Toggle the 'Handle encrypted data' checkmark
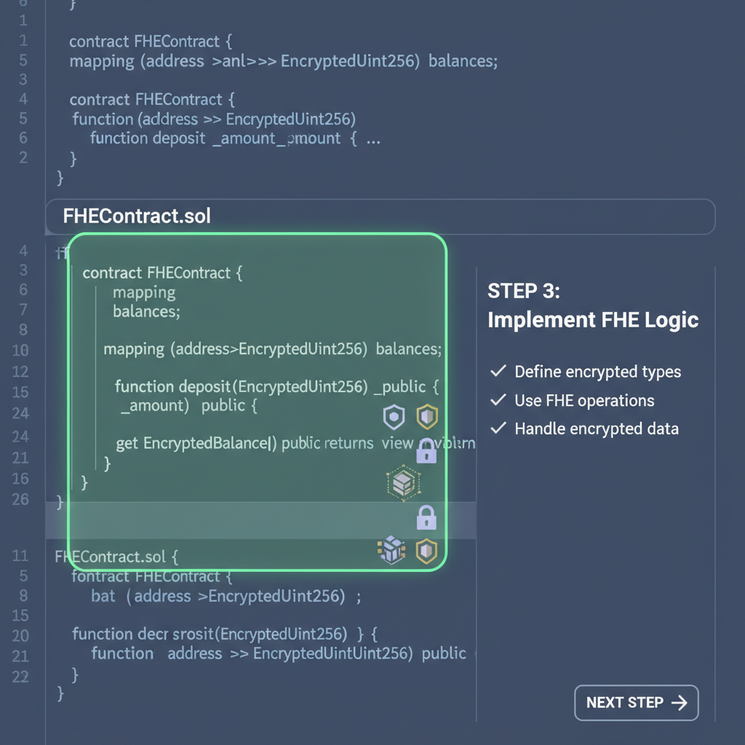This screenshot has width=745, height=745. (498, 429)
